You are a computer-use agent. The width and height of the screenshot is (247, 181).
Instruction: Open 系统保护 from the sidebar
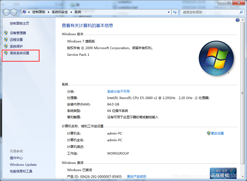[x=16, y=46]
